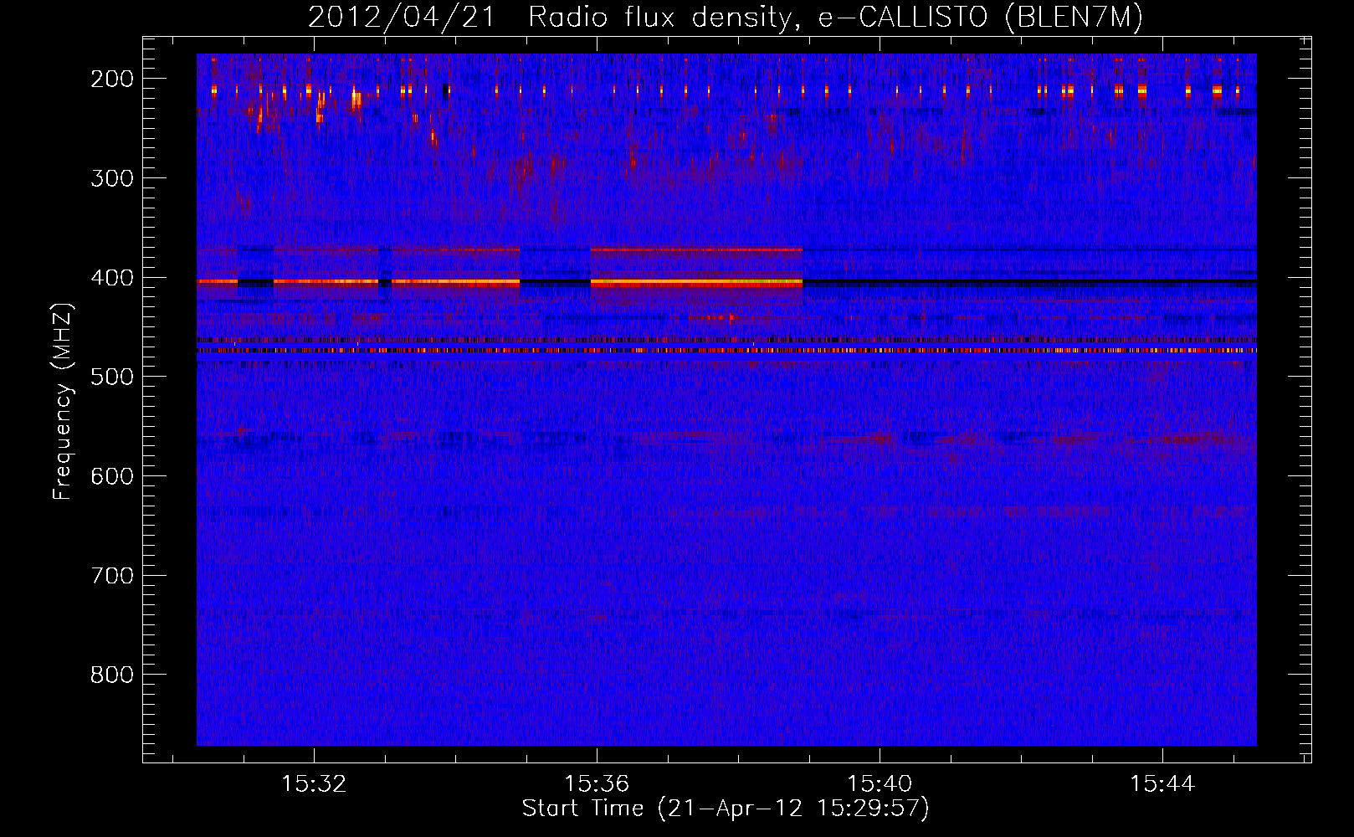Screen dimensions: 1354x837
Task: Click the 15:32 time axis label
Action: point(314,784)
